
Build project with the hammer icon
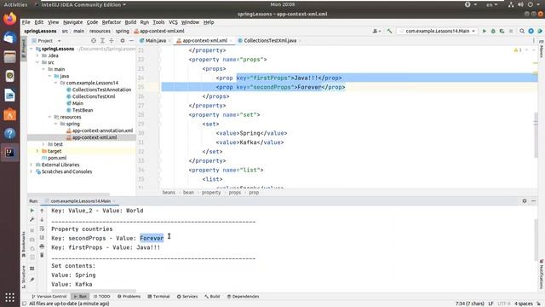[389, 32]
